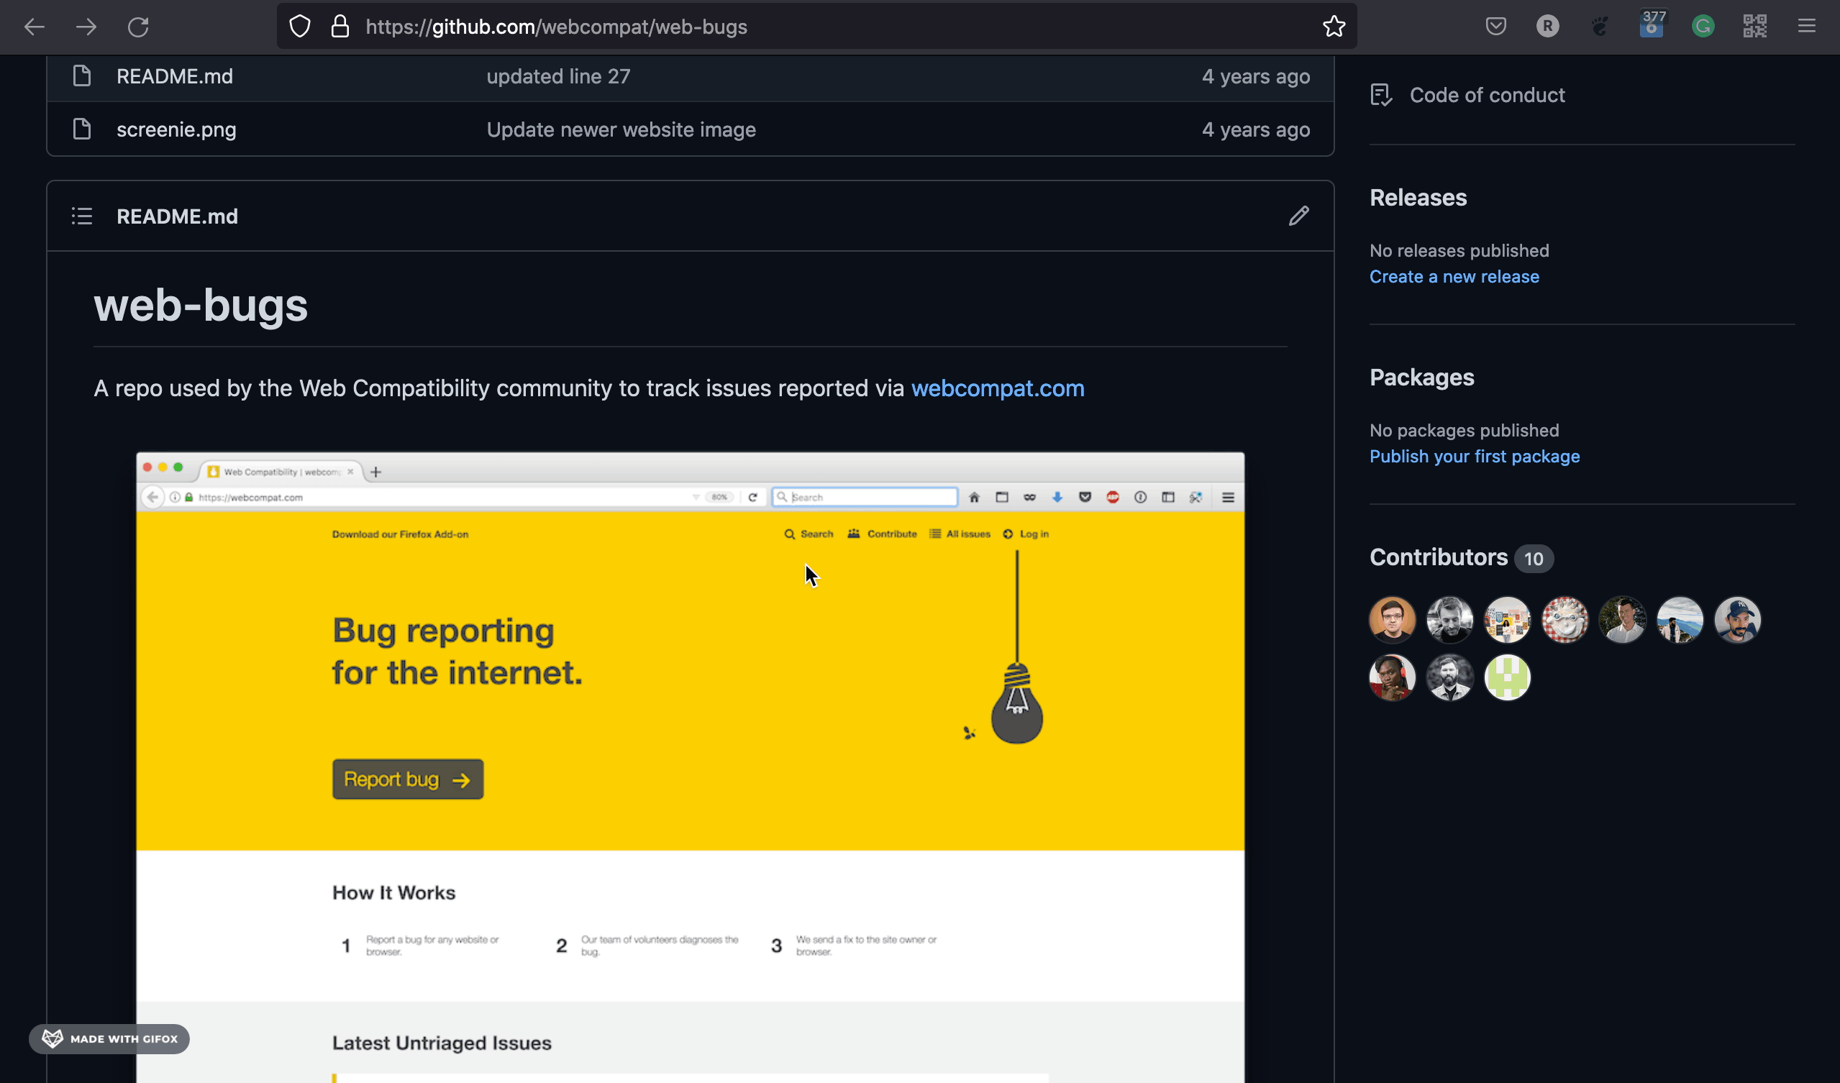This screenshot has width=1840, height=1083.
Task: Open the gray R extension icon
Action: click(1547, 27)
